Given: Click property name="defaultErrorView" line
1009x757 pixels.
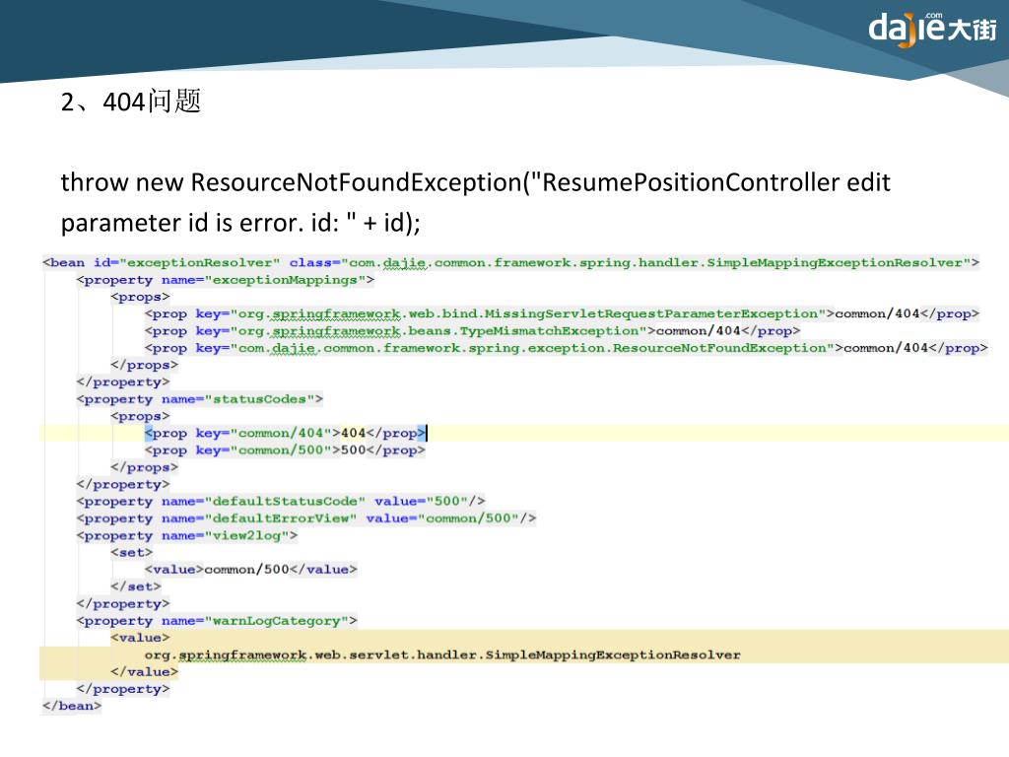Looking at the screenshot, I should tap(306, 518).
